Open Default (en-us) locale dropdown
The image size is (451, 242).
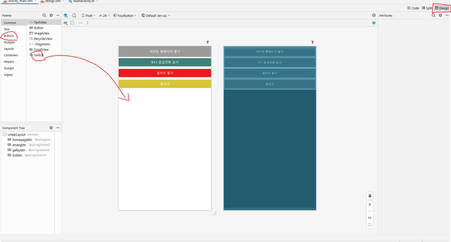(156, 16)
